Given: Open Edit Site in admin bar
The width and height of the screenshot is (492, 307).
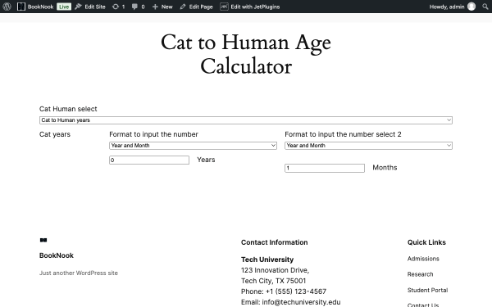Looking at the screenshot, I should [x=90, y=7].
